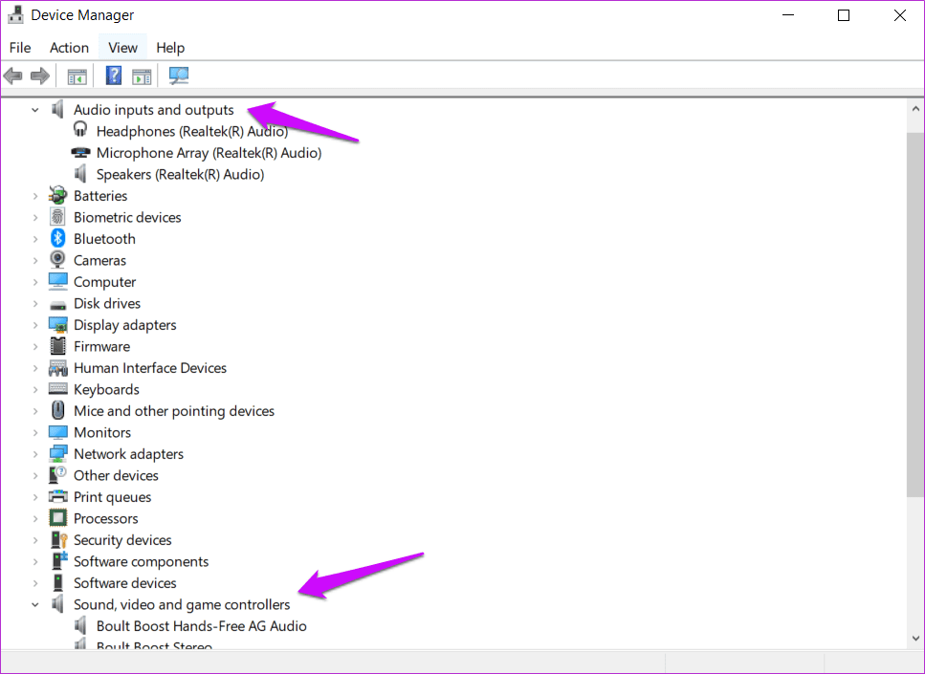Click the Speakers (Realtek) speaker icon

pyautogui.click(x=80, y=174)
